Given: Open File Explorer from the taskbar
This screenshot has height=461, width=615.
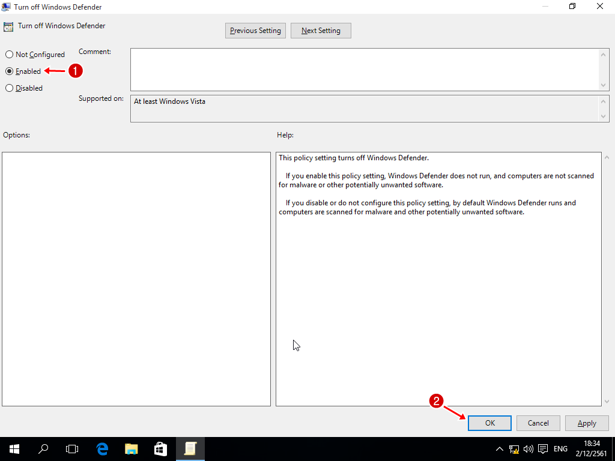Looking at the screenshot, I should [x=132, y=448].
